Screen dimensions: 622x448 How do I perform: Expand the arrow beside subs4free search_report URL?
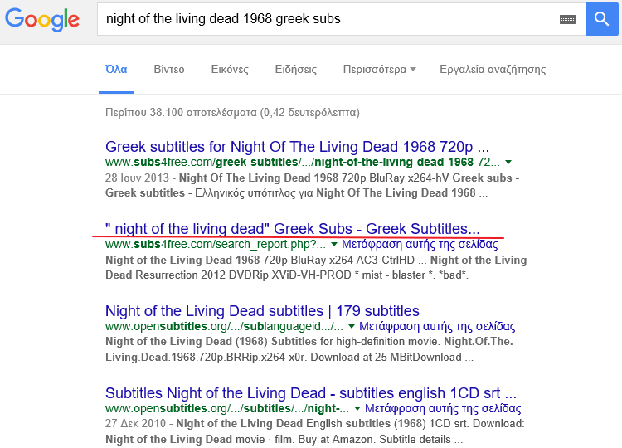pos(334,244)
